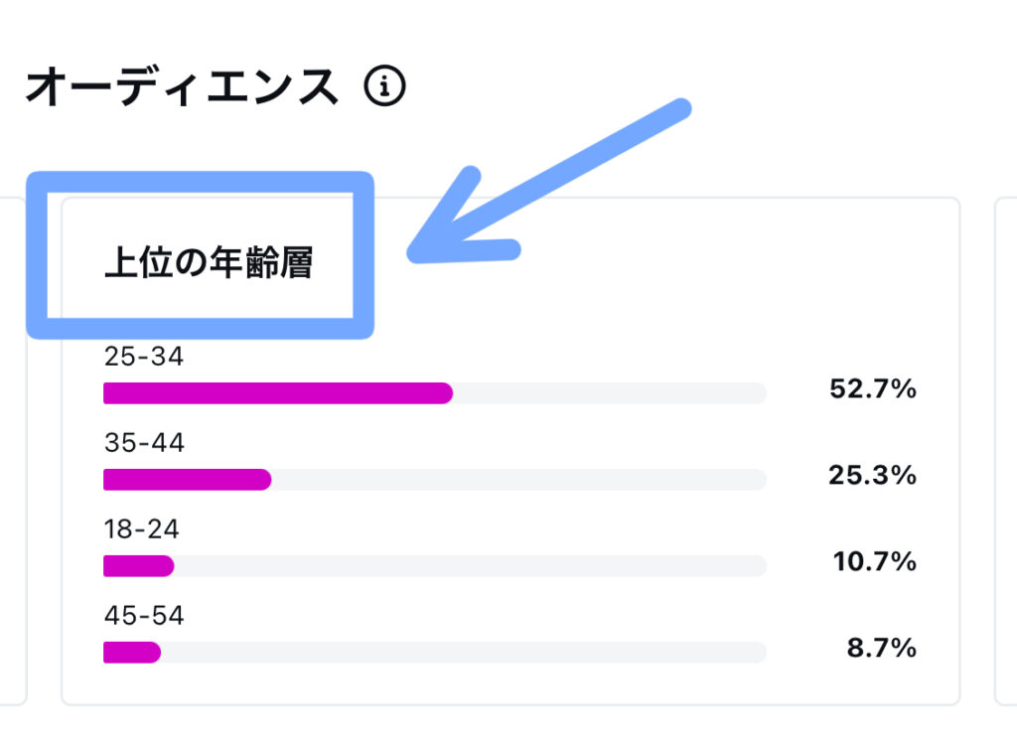Open the partially visible card on the right

click(x=1006, y=451)
